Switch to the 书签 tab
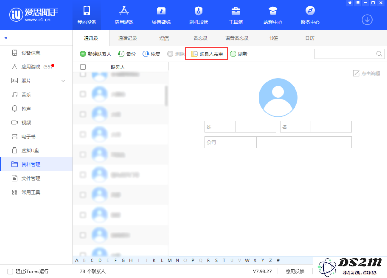 click(x=273, y=38)
